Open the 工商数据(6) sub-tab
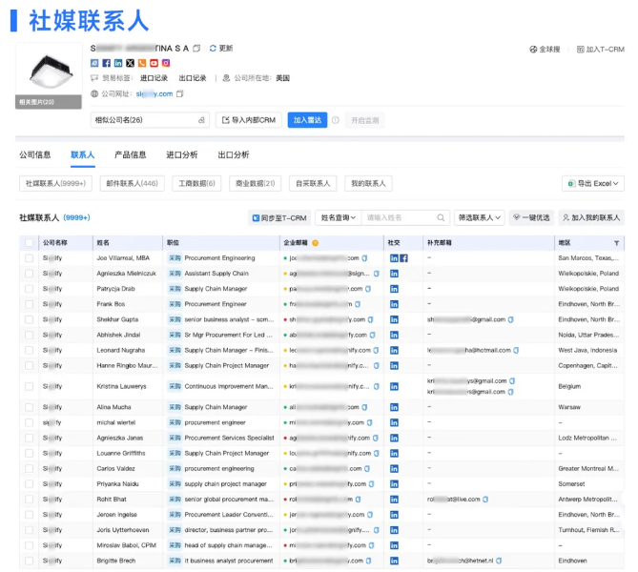Screen dimensions: 638x572 tap(197, 183)
